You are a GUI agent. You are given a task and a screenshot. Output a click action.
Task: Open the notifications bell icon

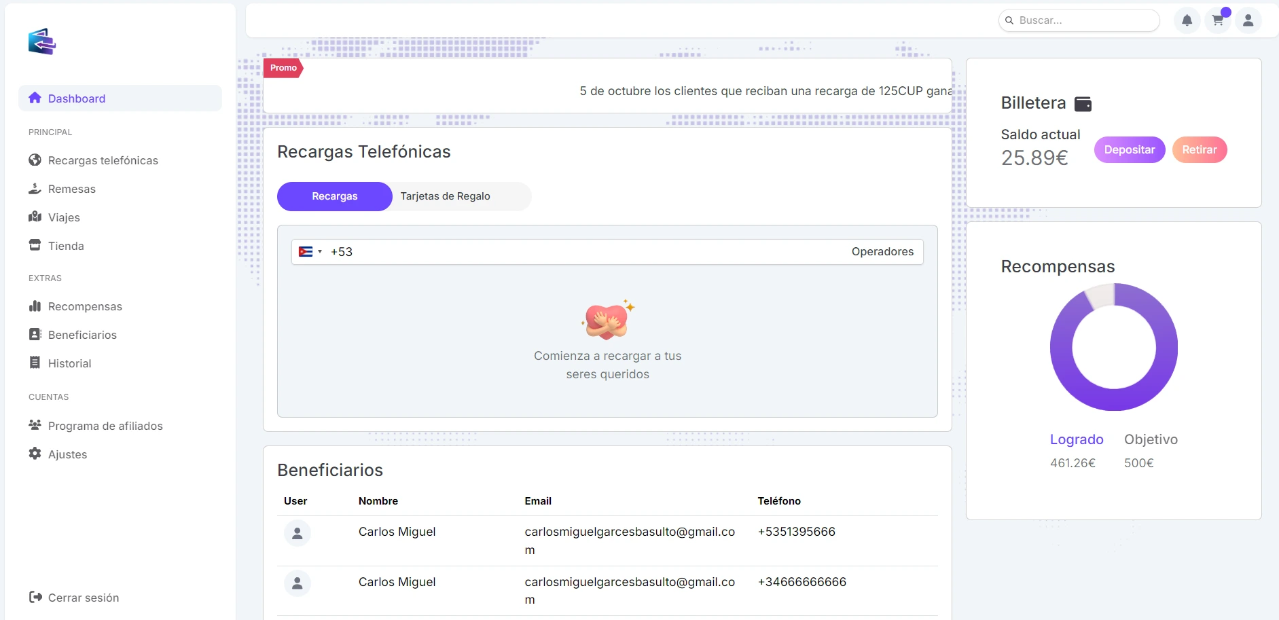click(1187, 20)
